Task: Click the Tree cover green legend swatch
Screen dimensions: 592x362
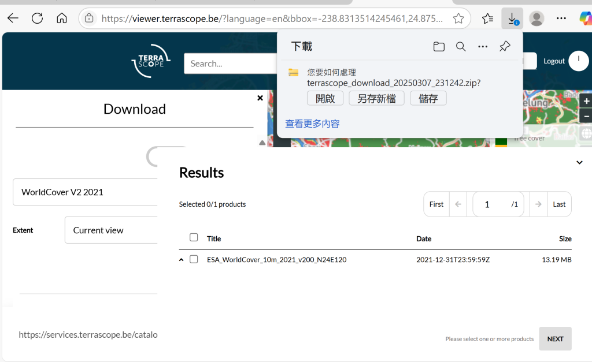Action: [x=501, y=142]
